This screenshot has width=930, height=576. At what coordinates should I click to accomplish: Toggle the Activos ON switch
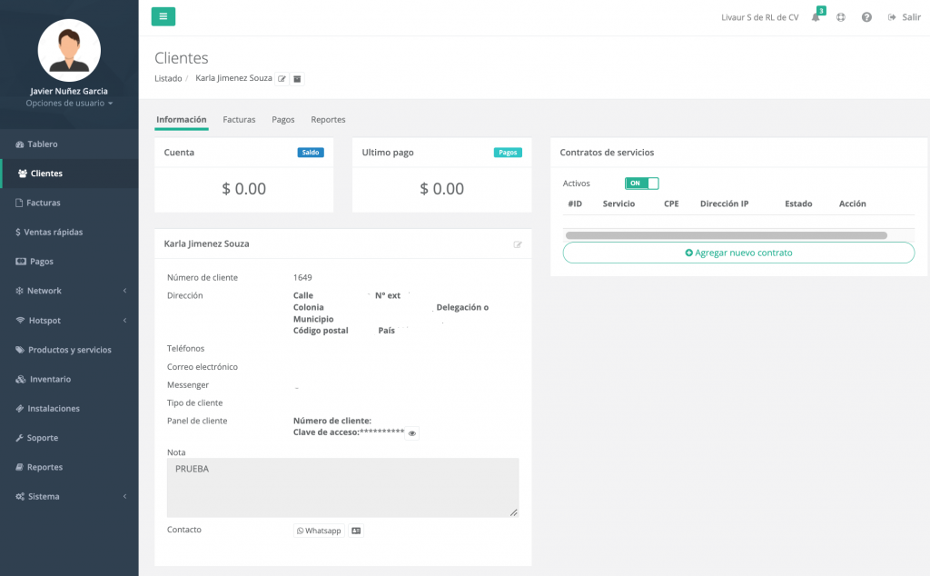pos(641,184)
